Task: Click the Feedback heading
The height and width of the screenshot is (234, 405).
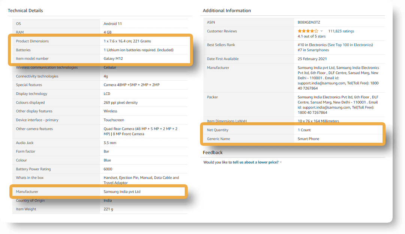Action: pyautogui.click(x=212, y=153)
